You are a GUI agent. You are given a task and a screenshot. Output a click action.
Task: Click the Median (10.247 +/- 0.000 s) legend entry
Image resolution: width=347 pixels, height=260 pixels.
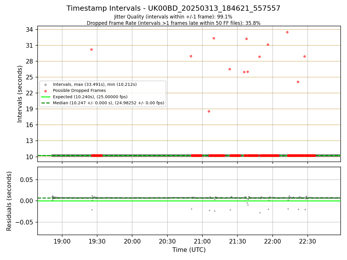coord(108,103)
